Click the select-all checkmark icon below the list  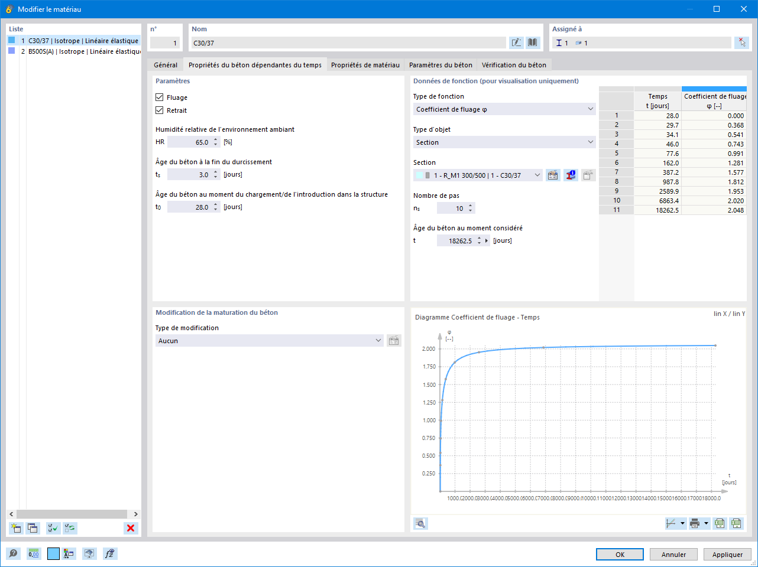coord(53,528)
